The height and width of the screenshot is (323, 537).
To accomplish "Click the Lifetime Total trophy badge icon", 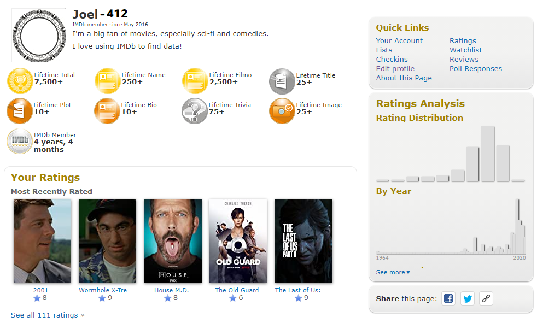I will tap(20, 81).
